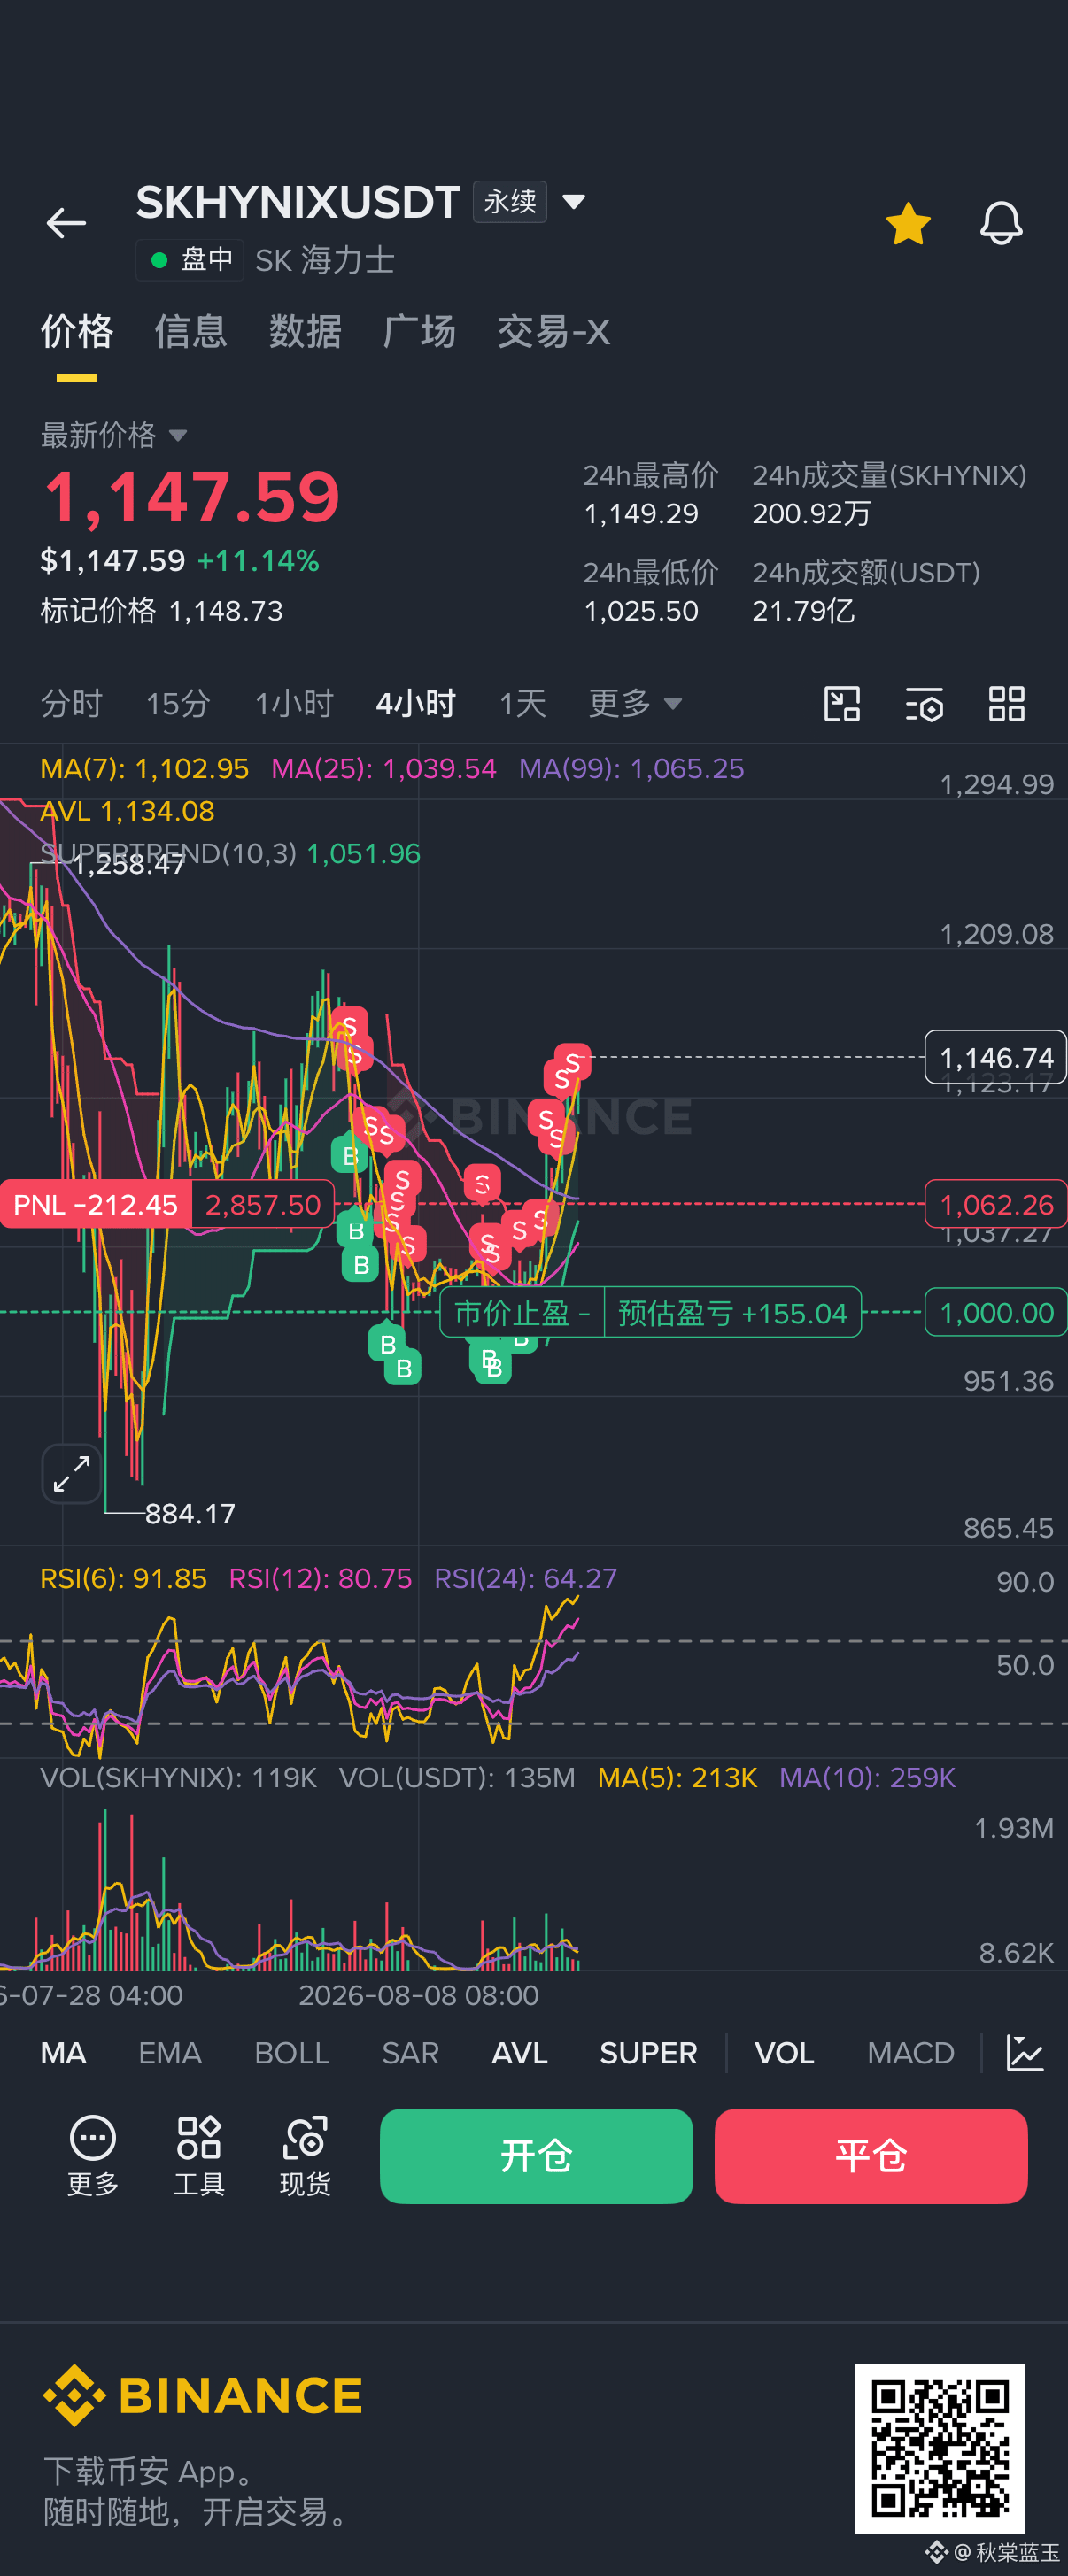
Task: Click the 1,146.74 current price tag
Action: [996, 1057]
